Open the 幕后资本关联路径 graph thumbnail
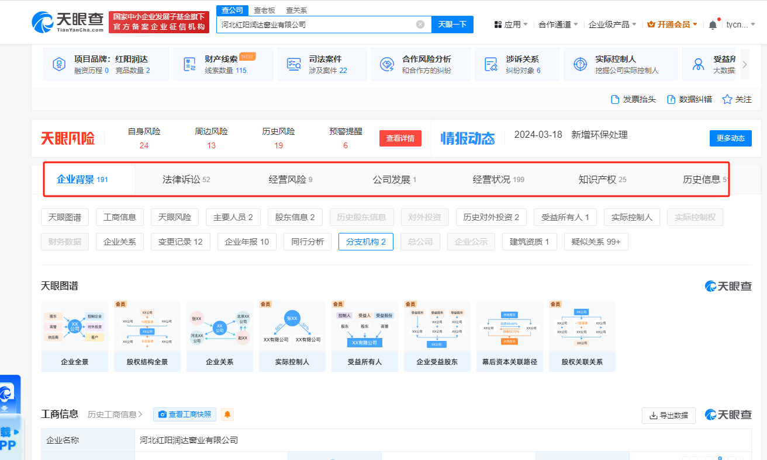This screenshot has height=460, width=767. [510, 336]
